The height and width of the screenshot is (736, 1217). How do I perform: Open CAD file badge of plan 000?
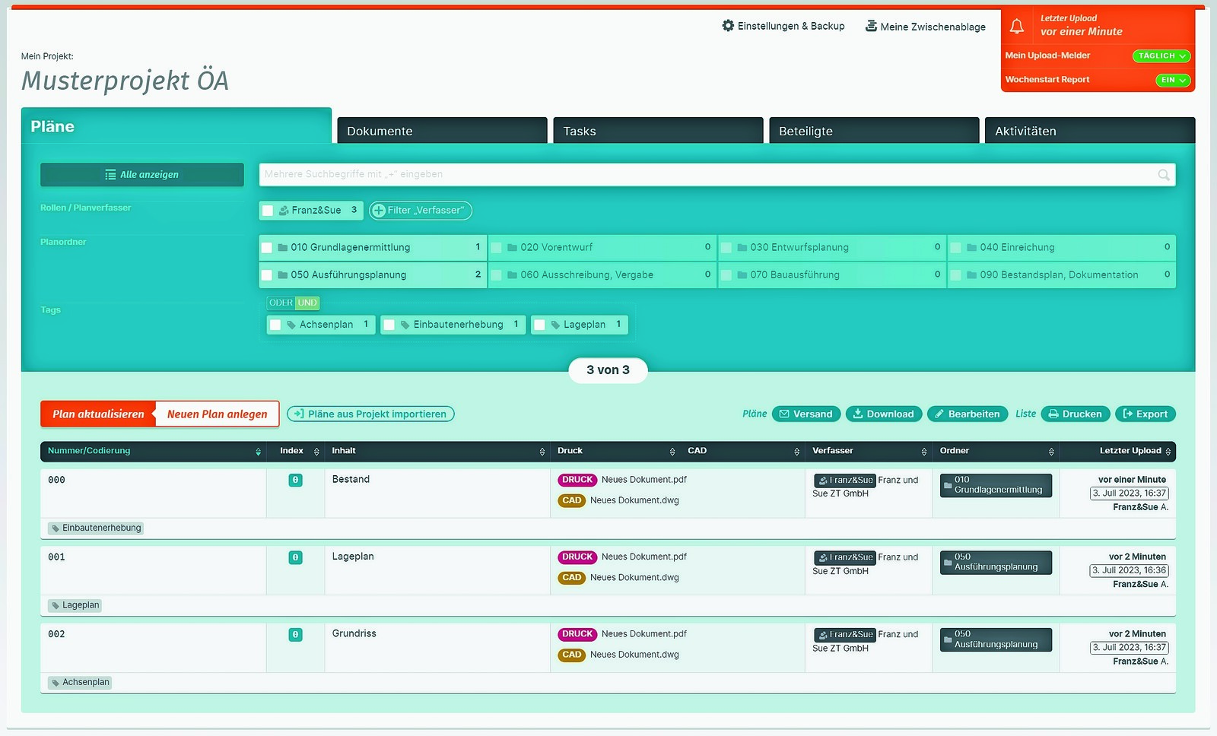click(x=572, y=500)
